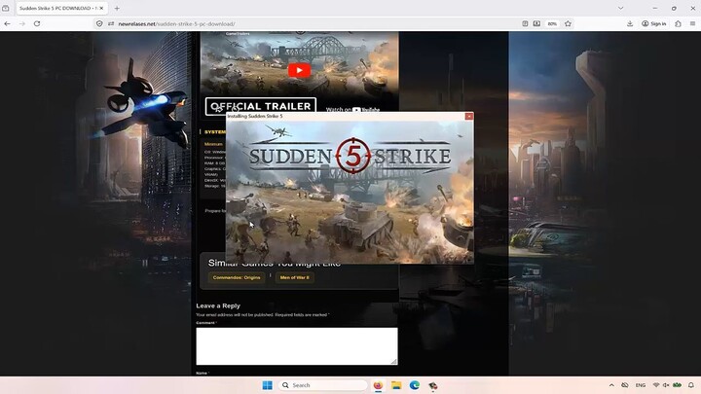Open the tracking protection shield icon
Screen dimensions: 701x394
99,23
